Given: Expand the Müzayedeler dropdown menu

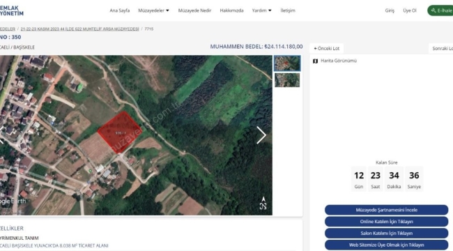Looking at the screenshot, I should [153, 10].
